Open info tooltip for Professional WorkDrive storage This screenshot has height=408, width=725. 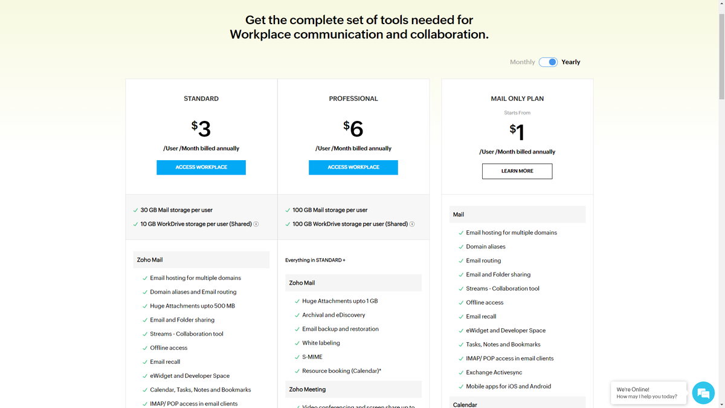(411, 224)
